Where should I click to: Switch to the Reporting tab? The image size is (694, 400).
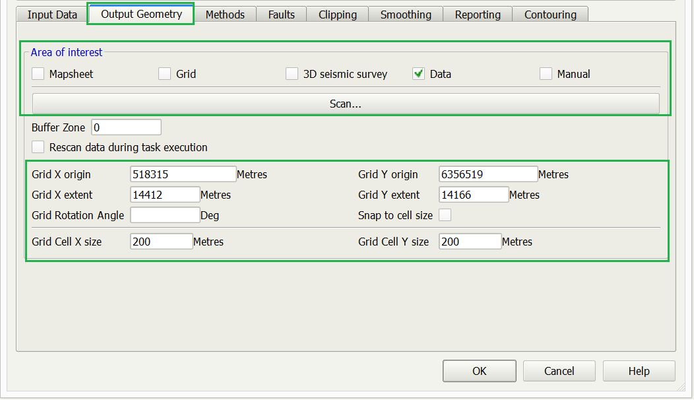click(x=478, y=15)
